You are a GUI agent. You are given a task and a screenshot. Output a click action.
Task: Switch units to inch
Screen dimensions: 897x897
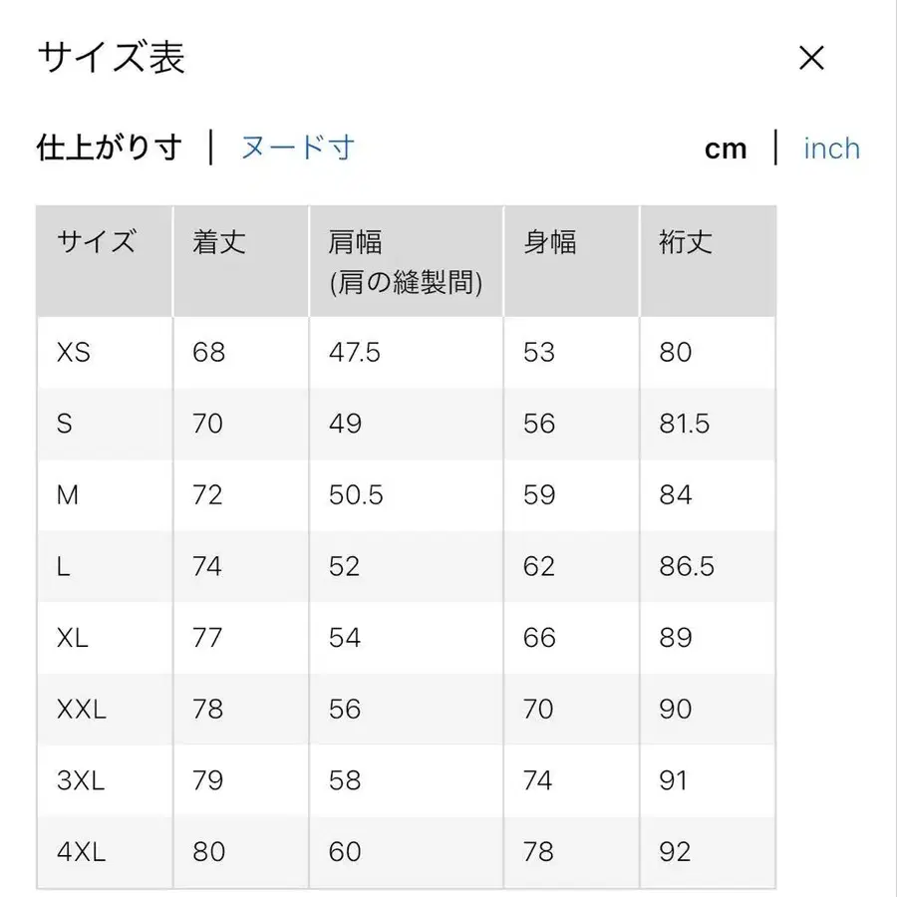point(831,147)
